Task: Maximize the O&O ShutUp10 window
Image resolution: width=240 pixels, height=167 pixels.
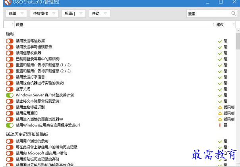Action: pos(221,2)
